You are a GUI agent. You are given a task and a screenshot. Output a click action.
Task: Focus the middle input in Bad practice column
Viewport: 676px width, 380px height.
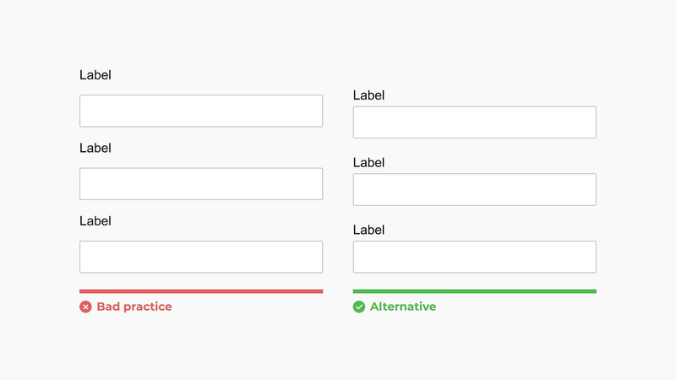click(x=201, y=184)
